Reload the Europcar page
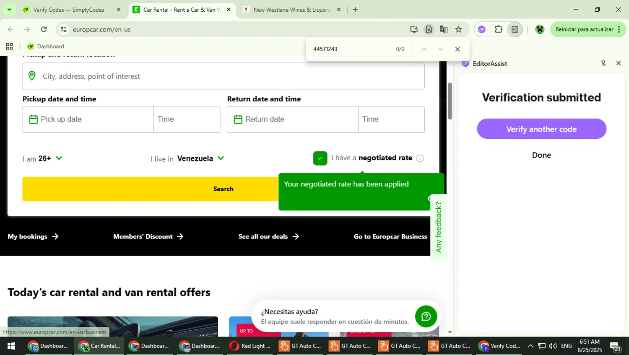The image size is (629, 355). pos(44,29)
